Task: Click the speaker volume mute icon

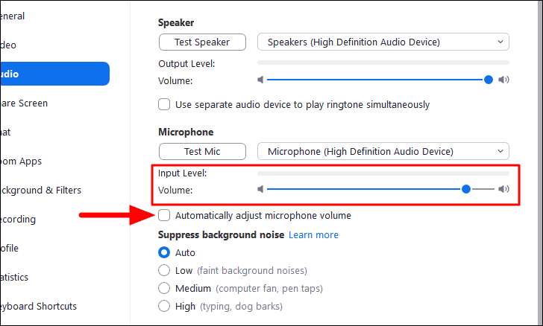Action: (260, 80)
